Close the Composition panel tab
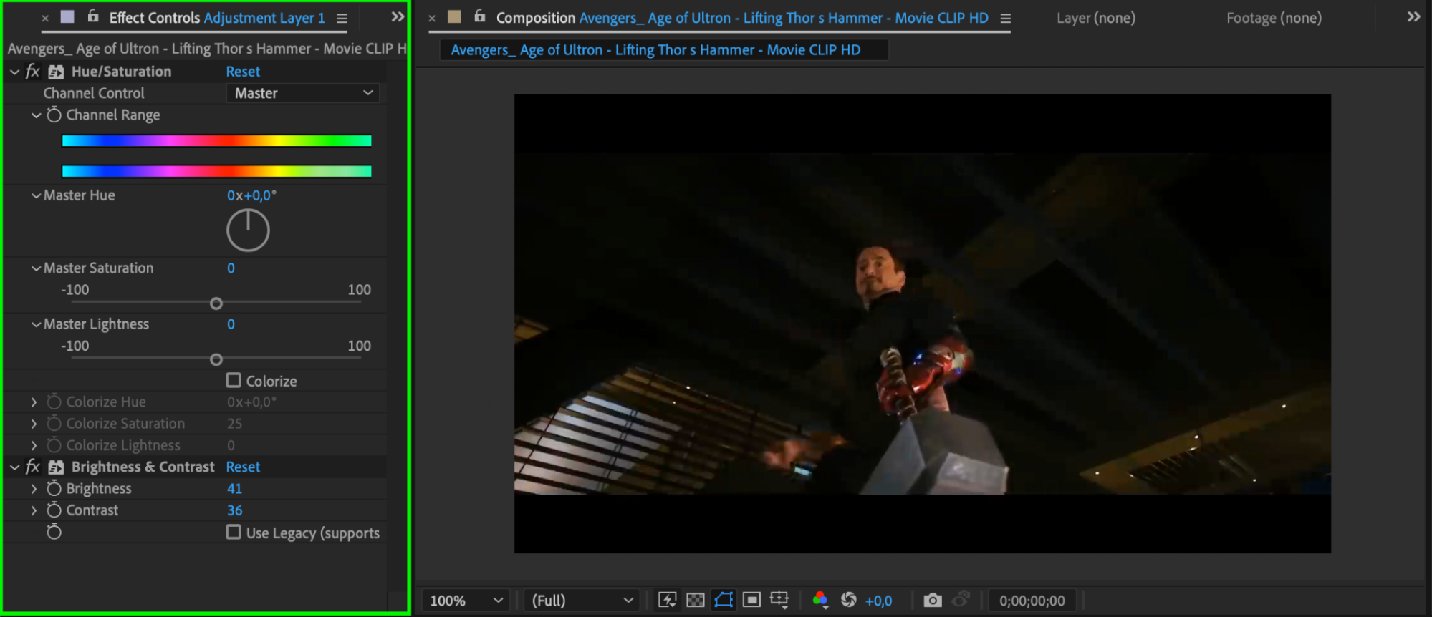The image size is (1432, 617). [x=432, y=18]
